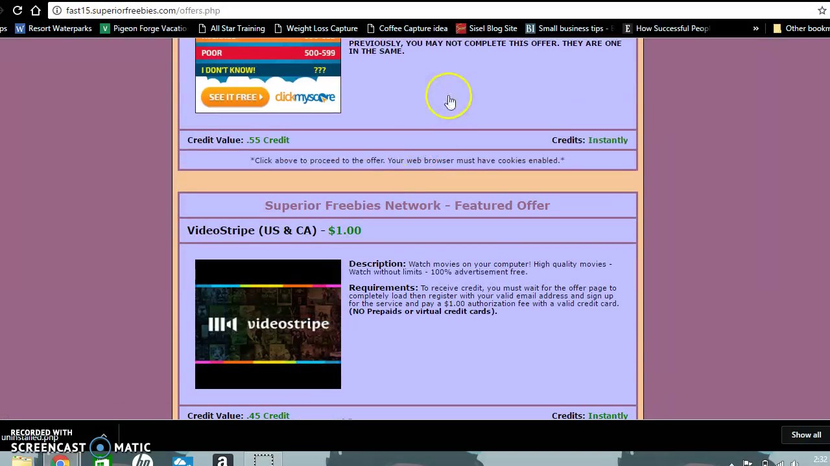
Task: Click the $1.00 price for VideoStripe
Action: (x=344, y=230)
